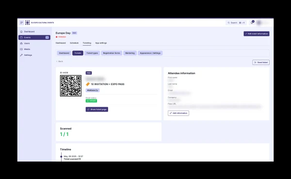Switch to the Schedule tab
This screenshot has width=291, height=179.
(74, 43)
